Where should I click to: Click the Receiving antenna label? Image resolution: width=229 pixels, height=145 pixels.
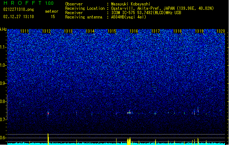[84, 17]
